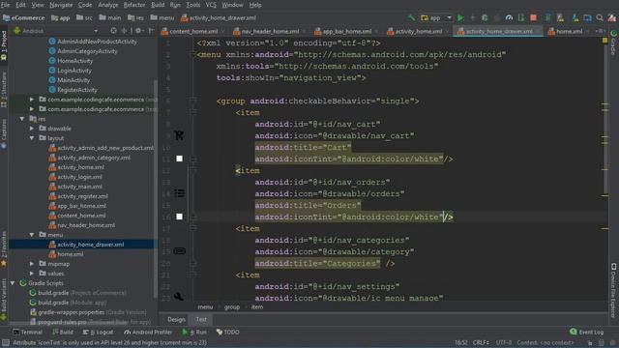The image size is (619, 348).
Task: Toggle the Captures tool window
Action: click(4, 133)
